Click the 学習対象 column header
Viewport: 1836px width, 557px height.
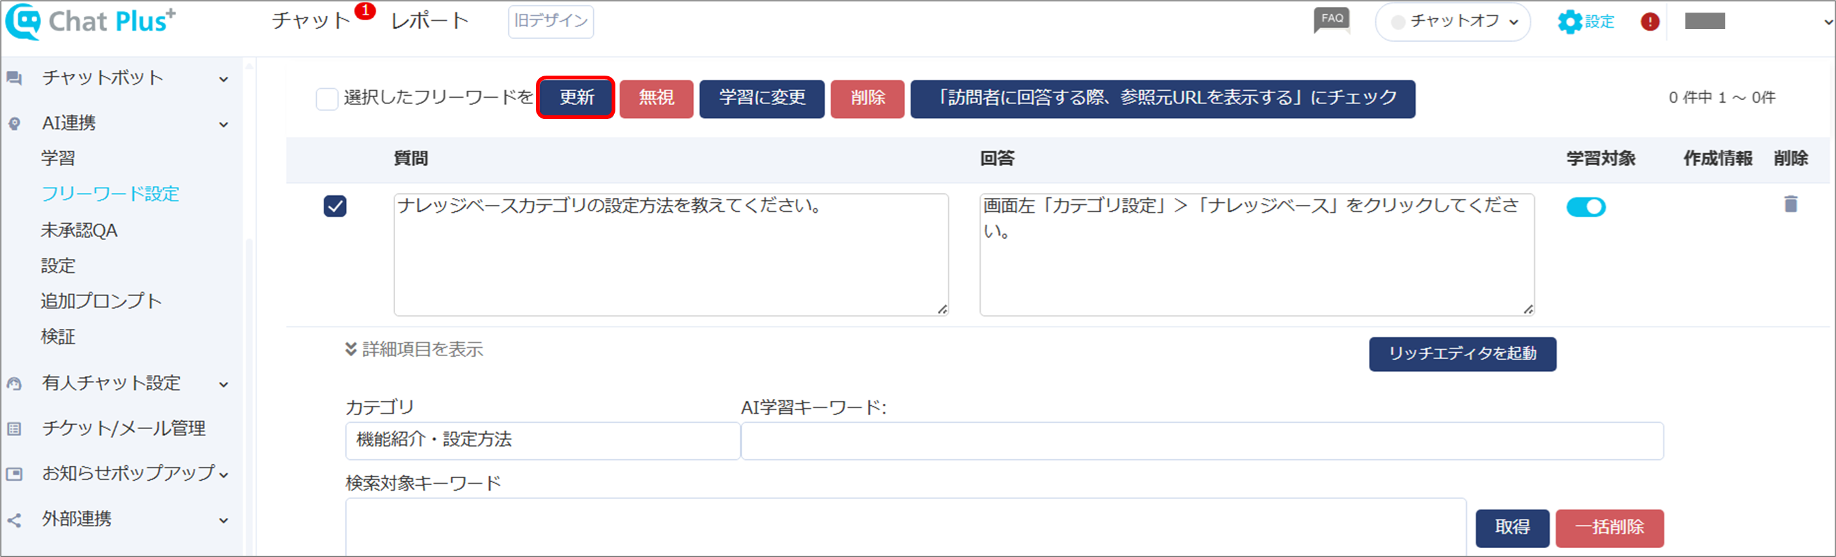pos(1601,159)
